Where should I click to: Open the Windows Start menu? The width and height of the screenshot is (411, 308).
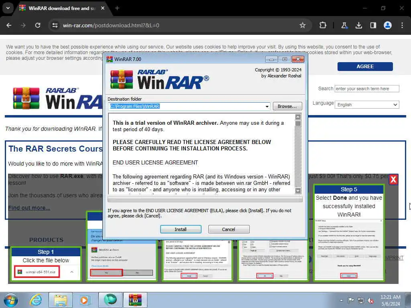(x=11, y=300)
